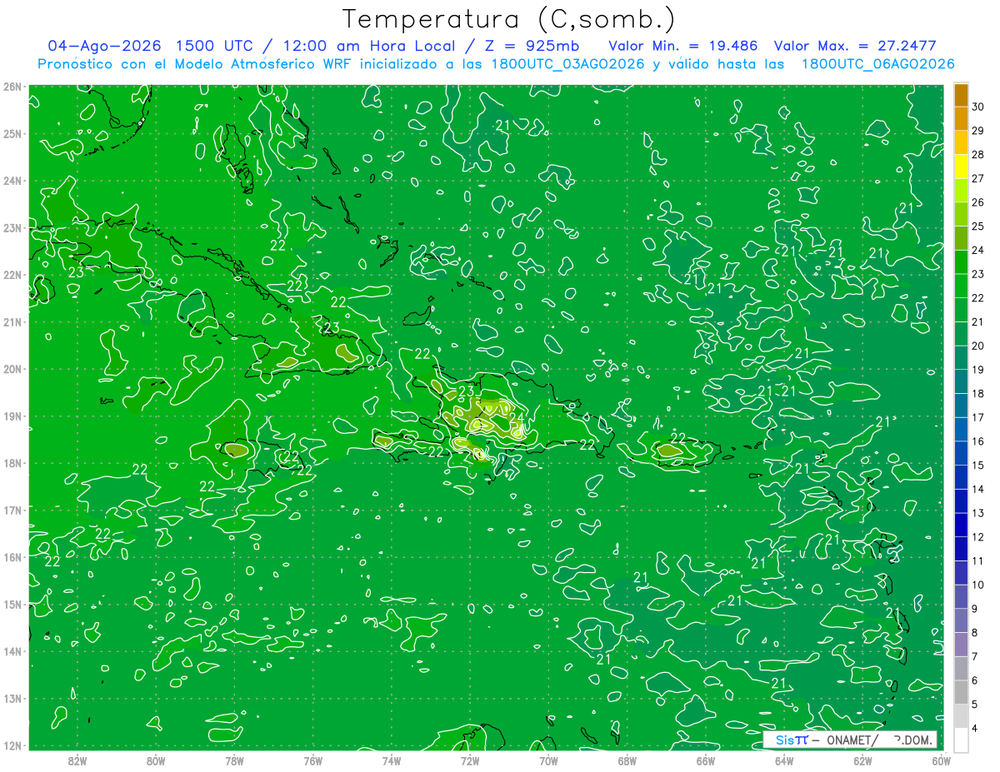Click the "62W" longitude axis label
Image resolution: width=1000 pixels, height=772 pixels.
862,760
